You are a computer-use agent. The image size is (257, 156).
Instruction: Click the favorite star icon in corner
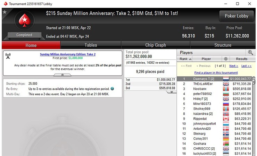point(5,12)
